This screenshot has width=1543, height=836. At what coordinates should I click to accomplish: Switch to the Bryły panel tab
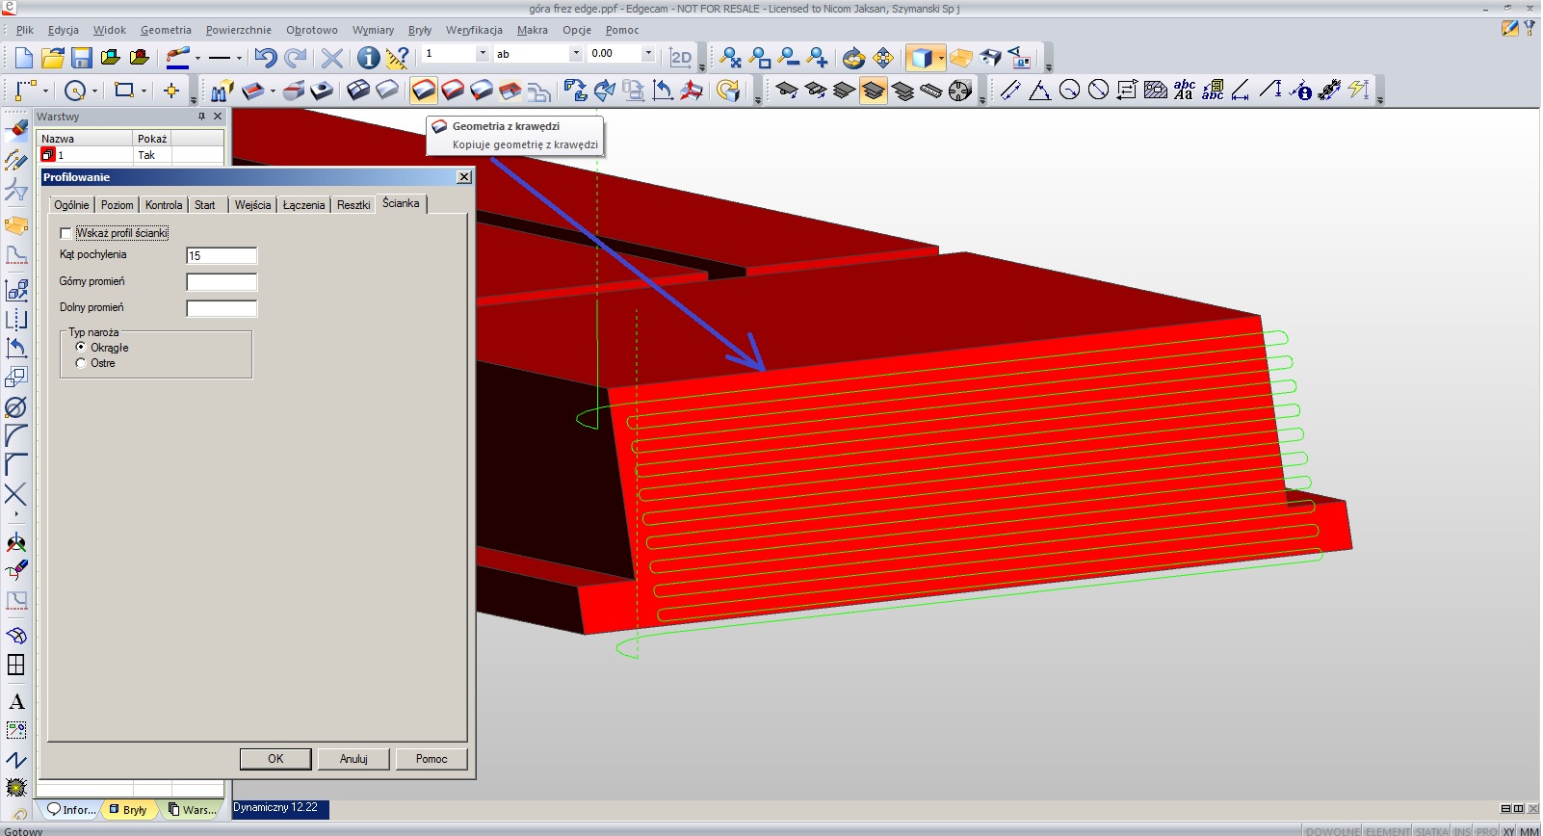pos(128,810)
